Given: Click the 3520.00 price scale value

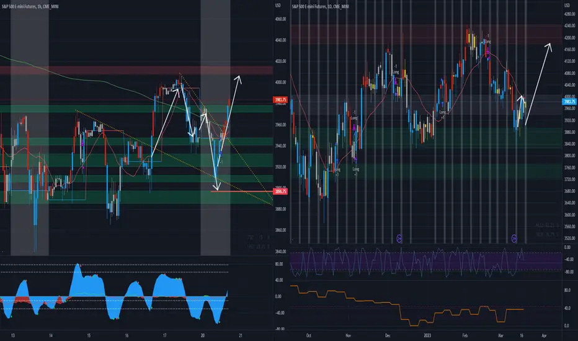Looking at the screenshot, I should (569, 238).
